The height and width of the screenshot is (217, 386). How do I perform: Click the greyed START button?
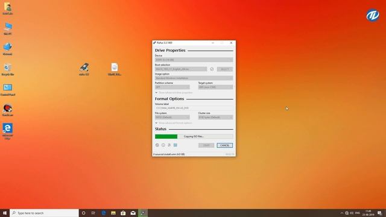[x=206, y=145]
